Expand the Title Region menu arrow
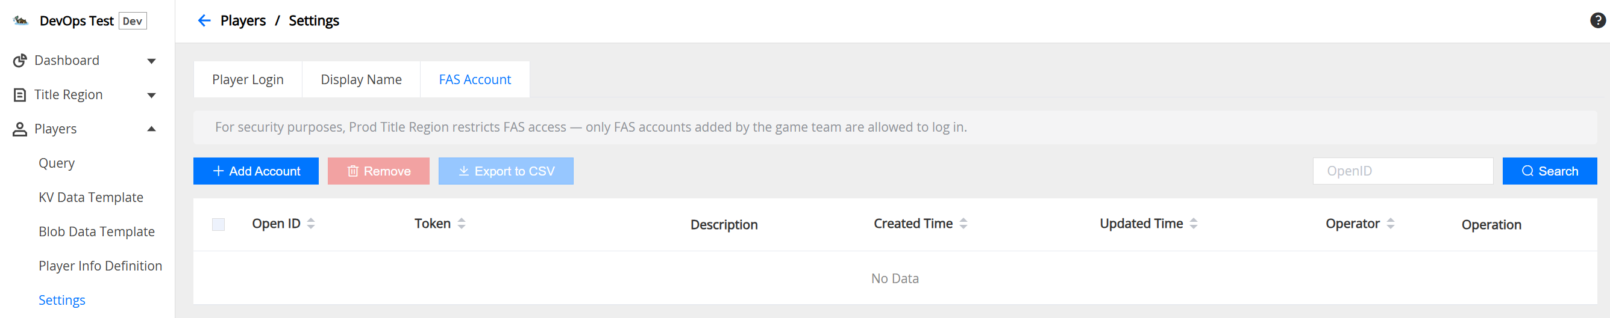 pyautogui.click(x=151, y=96)
